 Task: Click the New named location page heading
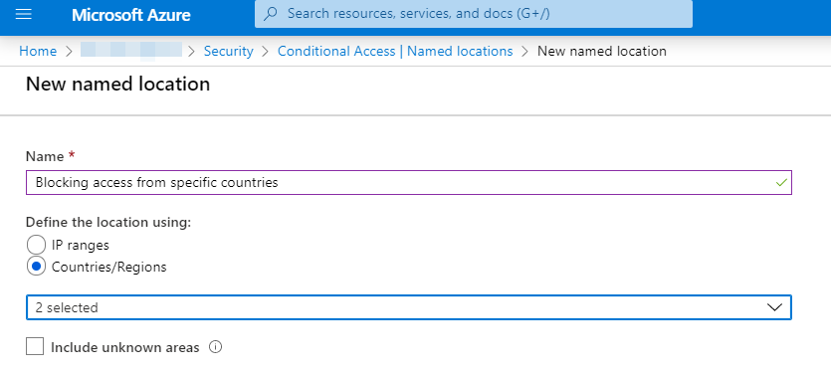tap(117, 85)
